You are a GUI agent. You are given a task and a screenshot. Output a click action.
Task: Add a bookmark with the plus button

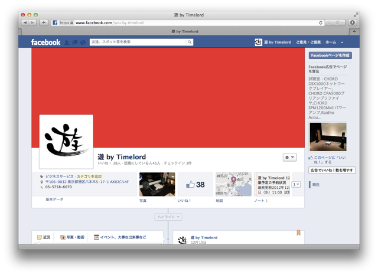click(x=44, y=22)
